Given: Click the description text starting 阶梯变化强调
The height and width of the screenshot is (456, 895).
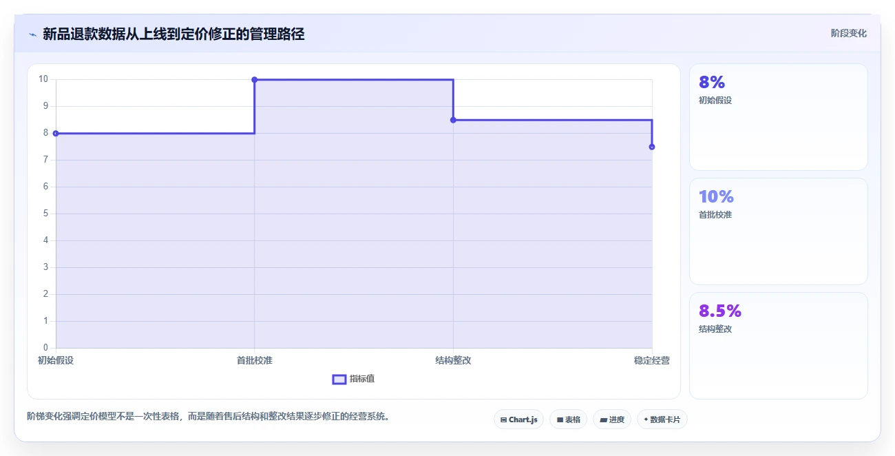Looking at the screenshot, I should click(x=208, y=416).
